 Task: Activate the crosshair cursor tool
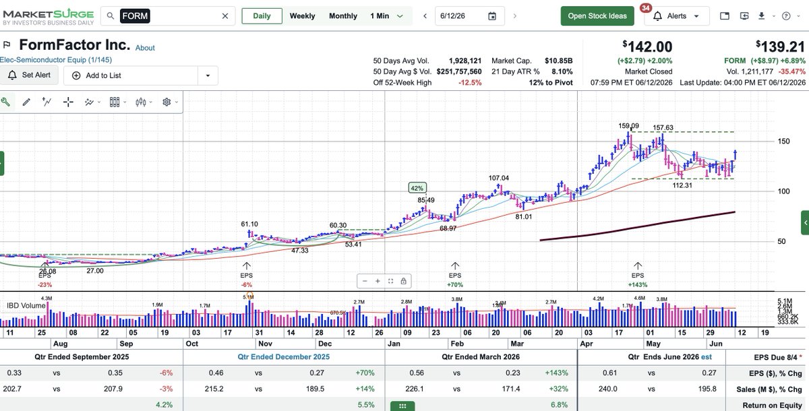[x=68, y=102]
